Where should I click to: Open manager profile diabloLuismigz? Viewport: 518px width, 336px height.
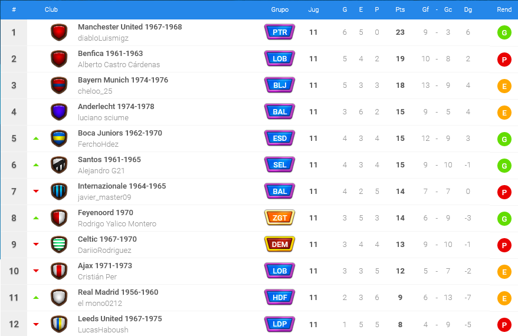point(103,38)
